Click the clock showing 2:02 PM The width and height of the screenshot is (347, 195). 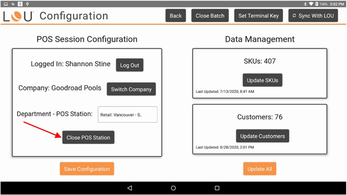tap(337, 4)
